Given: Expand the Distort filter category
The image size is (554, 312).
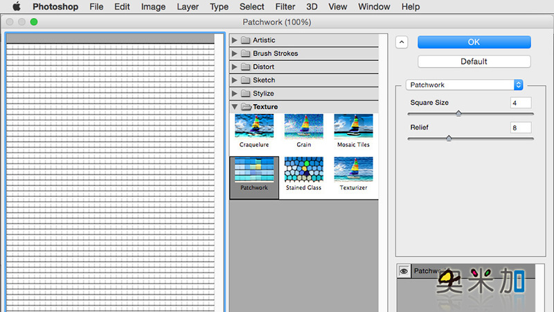Looking at the screenshot, I should [x=234, y=67].
